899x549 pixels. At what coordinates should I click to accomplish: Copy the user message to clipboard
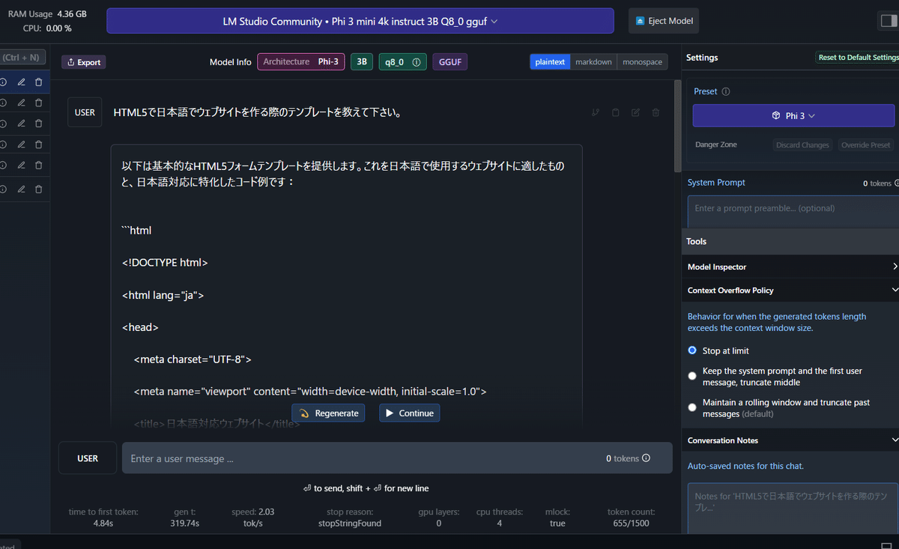615,112
